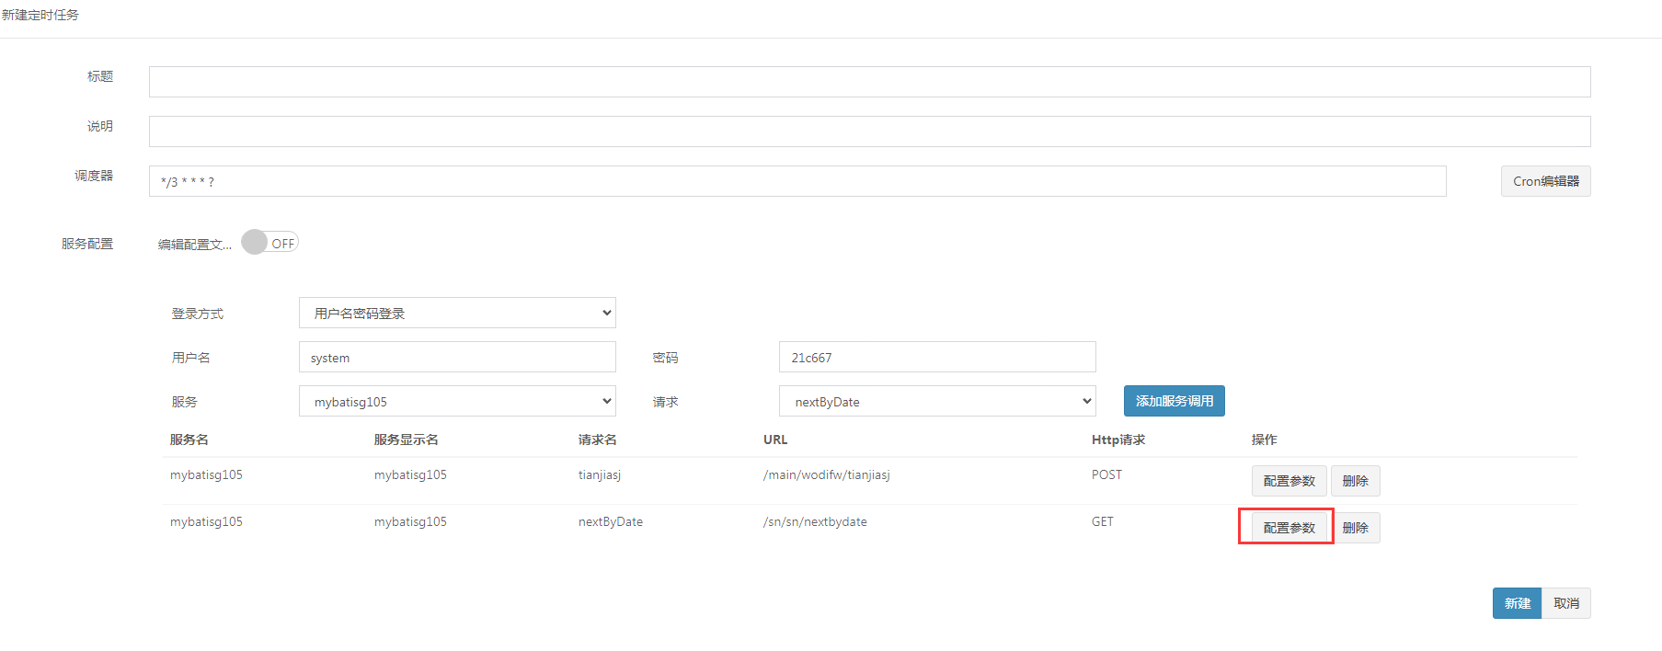
Task: Click the 请求名 column header
Action: (598, 440)
